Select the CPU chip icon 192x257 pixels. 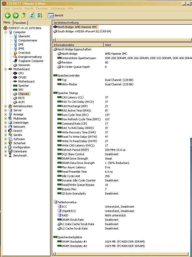click(x=15, y=73)
